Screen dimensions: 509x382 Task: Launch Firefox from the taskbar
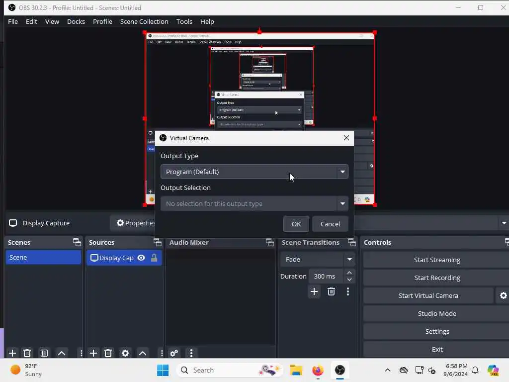(x=318, y=370)
